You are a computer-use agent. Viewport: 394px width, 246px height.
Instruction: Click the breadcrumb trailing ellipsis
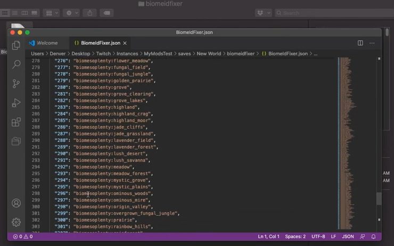point(316,54)
